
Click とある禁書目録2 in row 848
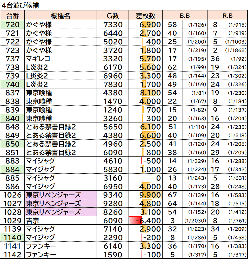pyautogui.click(x=51, y=127)
